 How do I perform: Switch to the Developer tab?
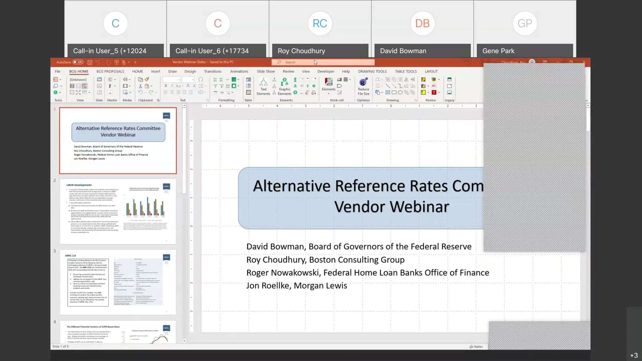point(326,71)
